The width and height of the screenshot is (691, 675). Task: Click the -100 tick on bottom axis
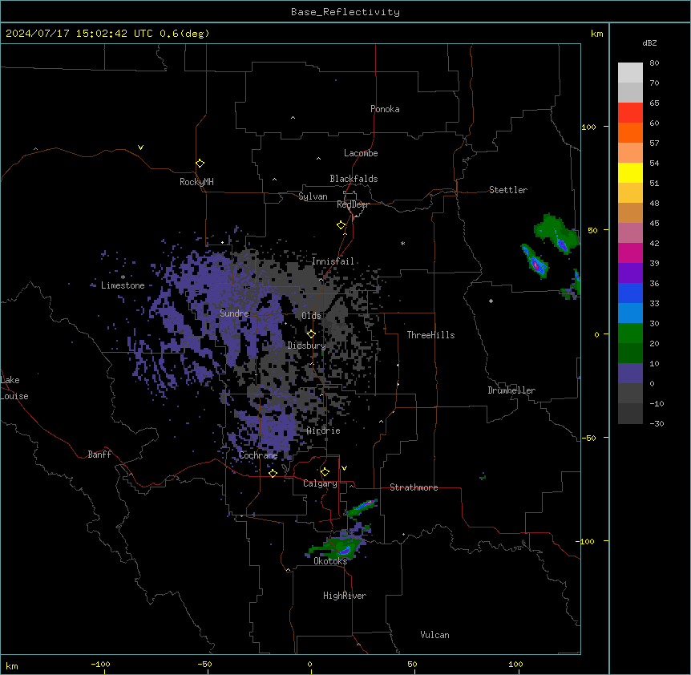101,665
